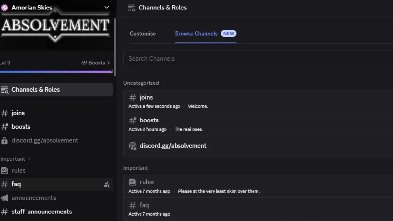Open the discord.gg/absolvement stage channel icon
Image resolution: width=393 pixels, height=221 pixels.
pos(132,146)
